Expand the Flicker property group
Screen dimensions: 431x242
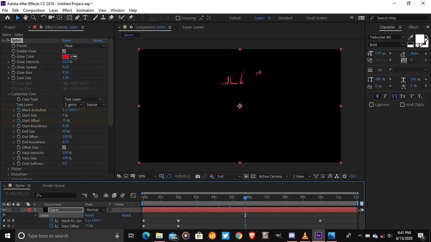pos(8,169)
